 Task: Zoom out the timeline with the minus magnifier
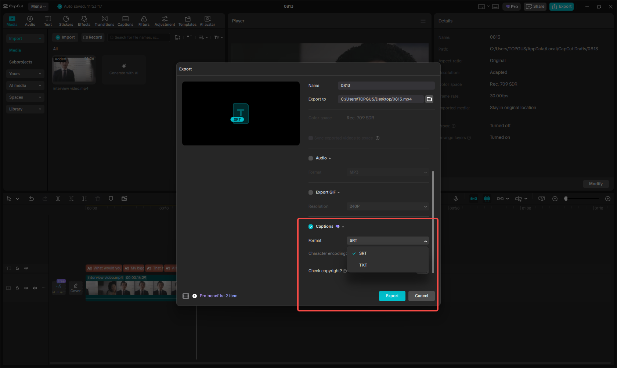[555, 198]
